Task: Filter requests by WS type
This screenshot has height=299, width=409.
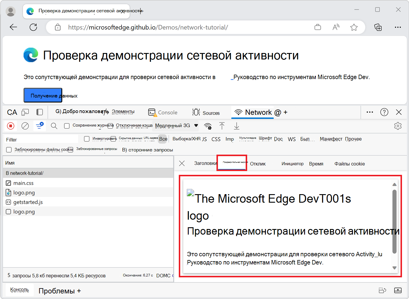Action: tap(292, 139)
